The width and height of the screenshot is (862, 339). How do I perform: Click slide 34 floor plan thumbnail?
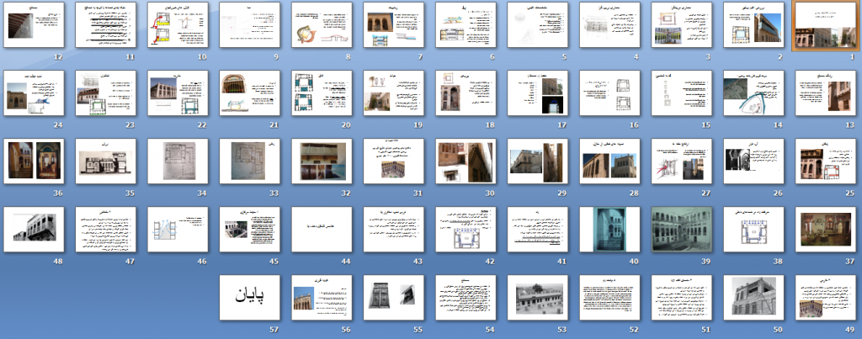click(178, 161)
